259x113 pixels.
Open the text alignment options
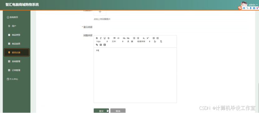(155, 41)
